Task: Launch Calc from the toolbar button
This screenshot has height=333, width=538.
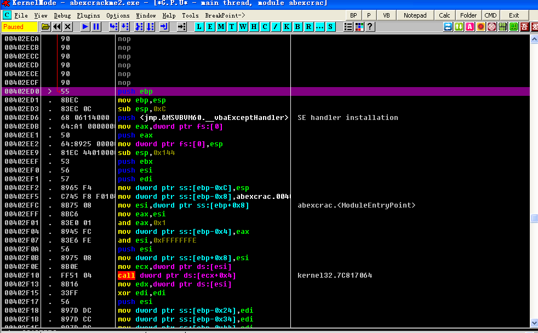Action: (x=444, y=15)
